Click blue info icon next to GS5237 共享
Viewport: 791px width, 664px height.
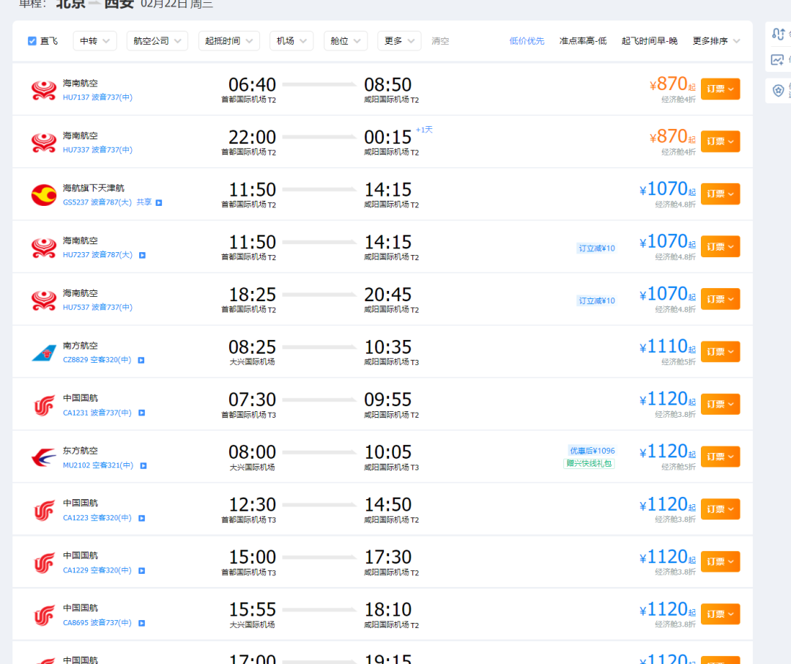[x=159, y=202]
